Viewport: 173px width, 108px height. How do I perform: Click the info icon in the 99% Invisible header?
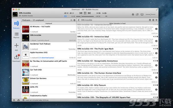[x=150, y=20]
